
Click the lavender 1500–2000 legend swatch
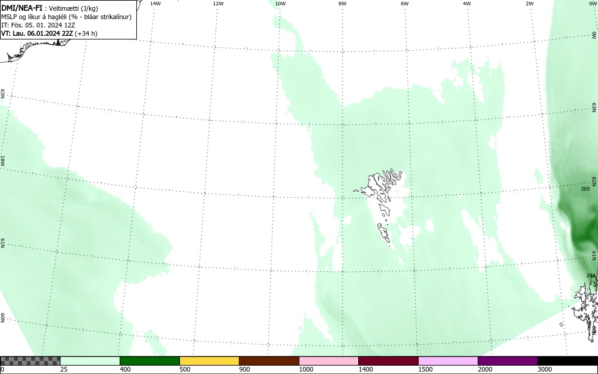coord(448,361)
